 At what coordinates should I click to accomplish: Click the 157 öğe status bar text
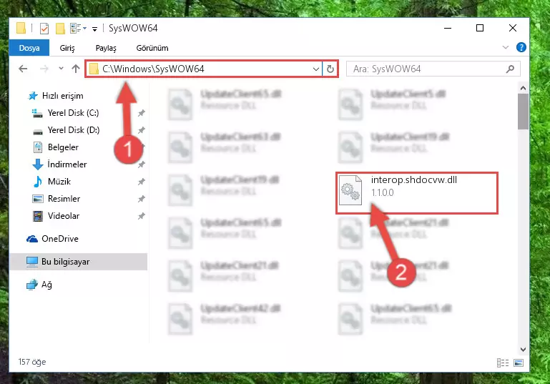[x=32, y=362]
